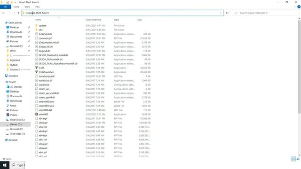Viewport: 301px width, 169px height.
Task: Select the GTAVLauncher application icon
Action: 37,72
